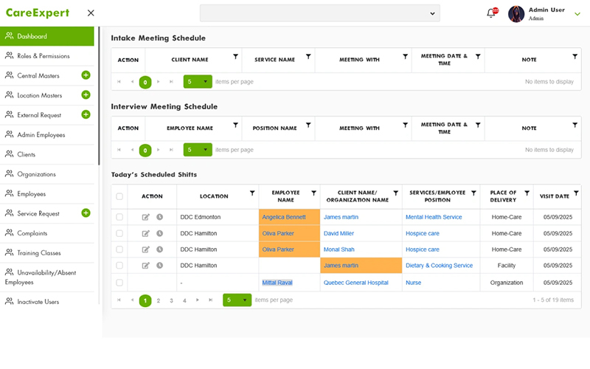The image size is (590, 369).
Task: Click plus icon next to Service Request
Action: click(x=86, y=213)
